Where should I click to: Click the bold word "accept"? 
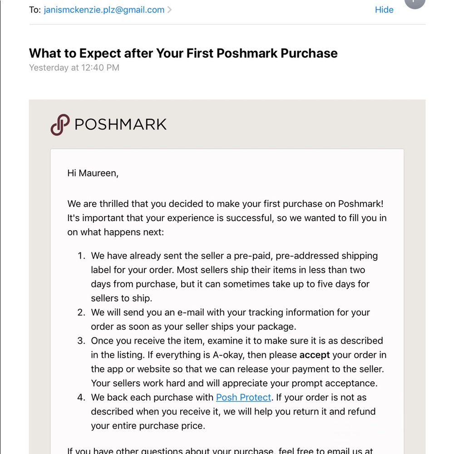click(x=315, y=355)
